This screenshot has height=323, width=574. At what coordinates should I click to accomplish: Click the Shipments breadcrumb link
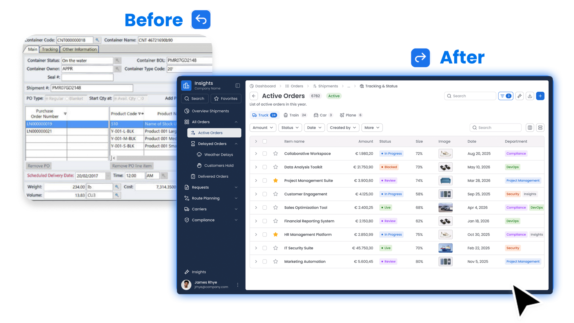click(x=328, y=86)
